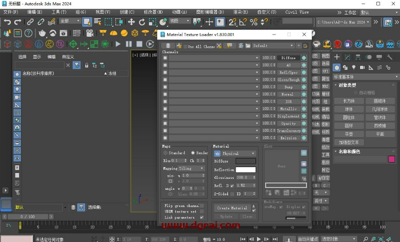The image size is (400, 242).
Task: Toggle display of lights in Scene Explorer
Action: [17, 89]
